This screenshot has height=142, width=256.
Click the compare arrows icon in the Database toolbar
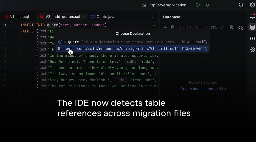coord(222,27)
